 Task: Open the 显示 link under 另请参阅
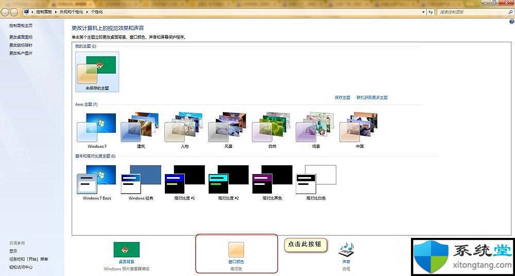click(x=13, y=251)
